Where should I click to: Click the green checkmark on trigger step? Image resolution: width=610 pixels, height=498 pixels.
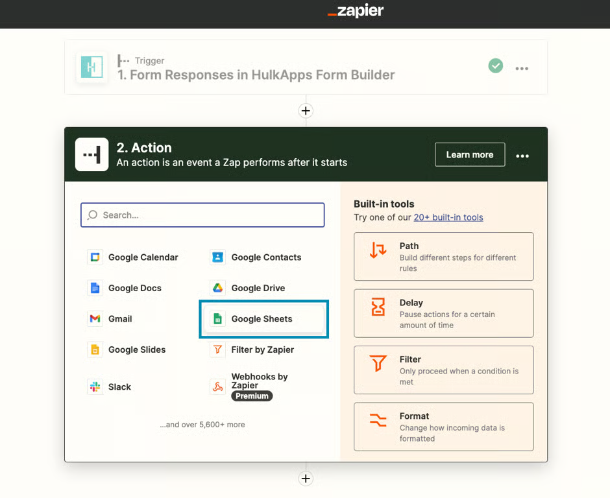point(496,65)
